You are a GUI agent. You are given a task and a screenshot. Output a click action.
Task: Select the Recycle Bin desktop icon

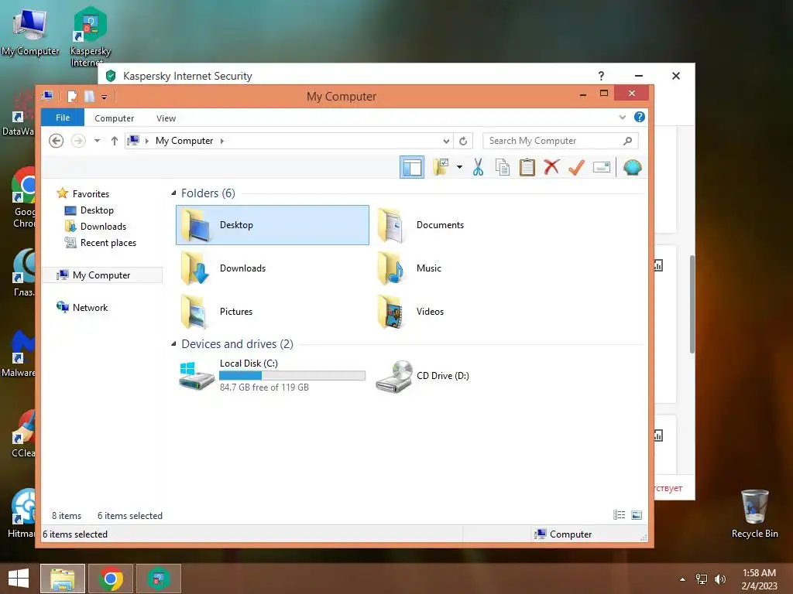(x=754, y=514)
